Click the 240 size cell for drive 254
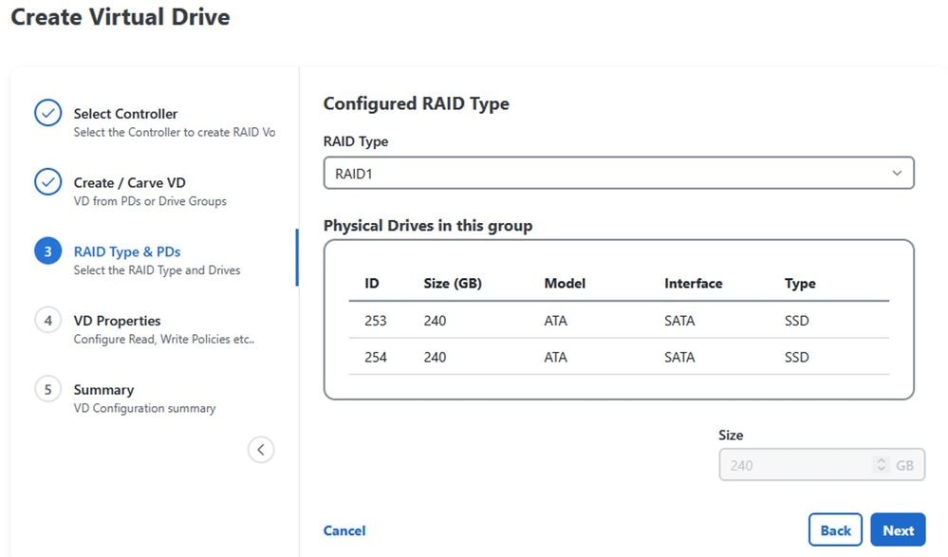 tap(435, 357)
